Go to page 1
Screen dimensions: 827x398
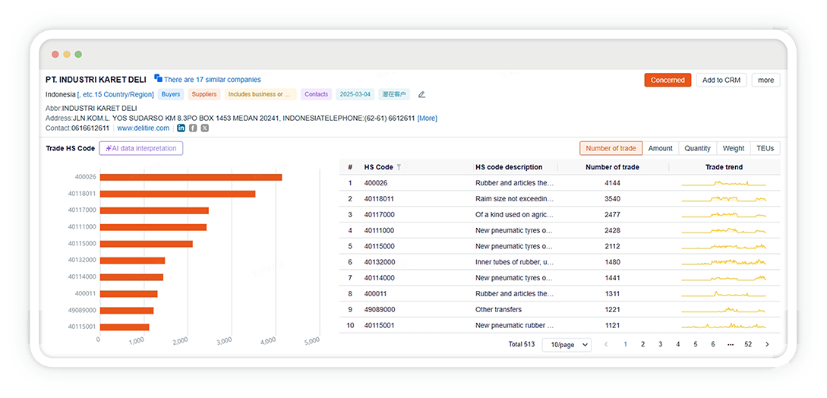626,344
